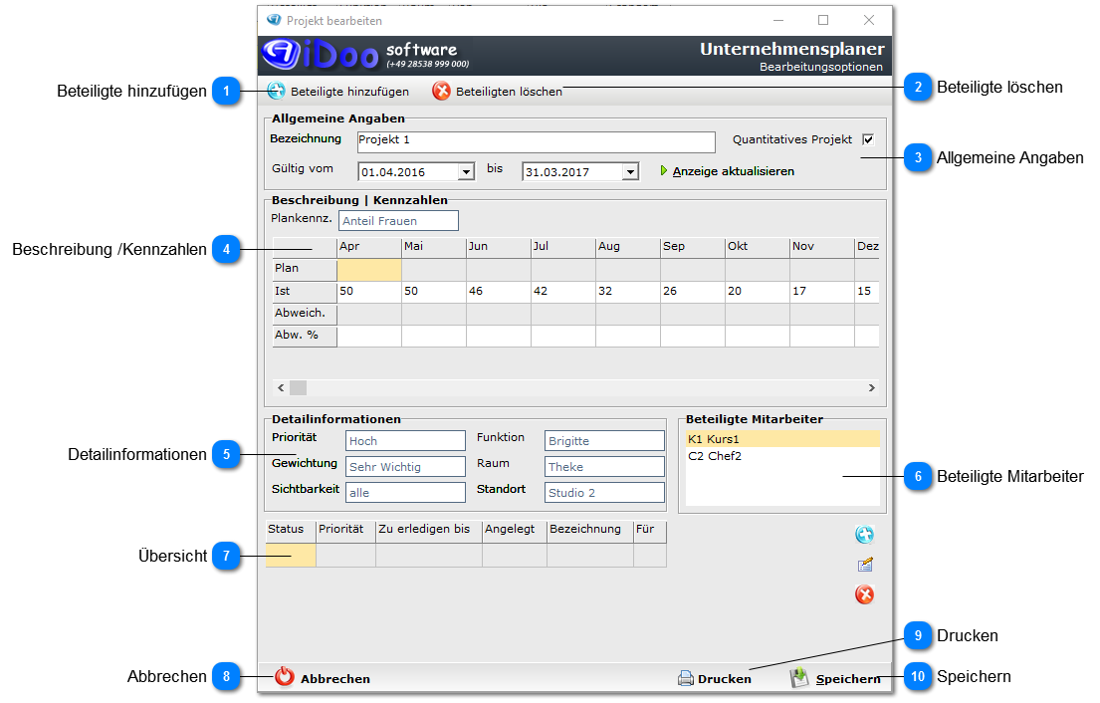Click the scroll-right arrow of the Kennzahlen table

click(871, 387)
